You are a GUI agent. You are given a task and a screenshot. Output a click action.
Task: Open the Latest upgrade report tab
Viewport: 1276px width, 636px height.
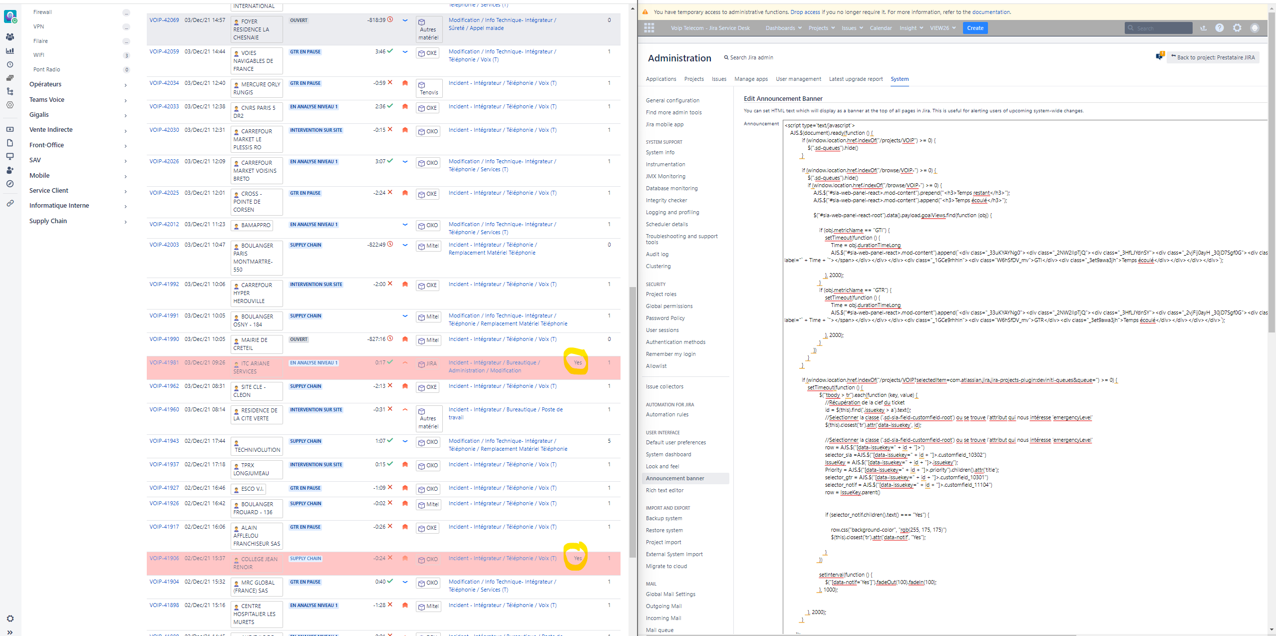856,79
